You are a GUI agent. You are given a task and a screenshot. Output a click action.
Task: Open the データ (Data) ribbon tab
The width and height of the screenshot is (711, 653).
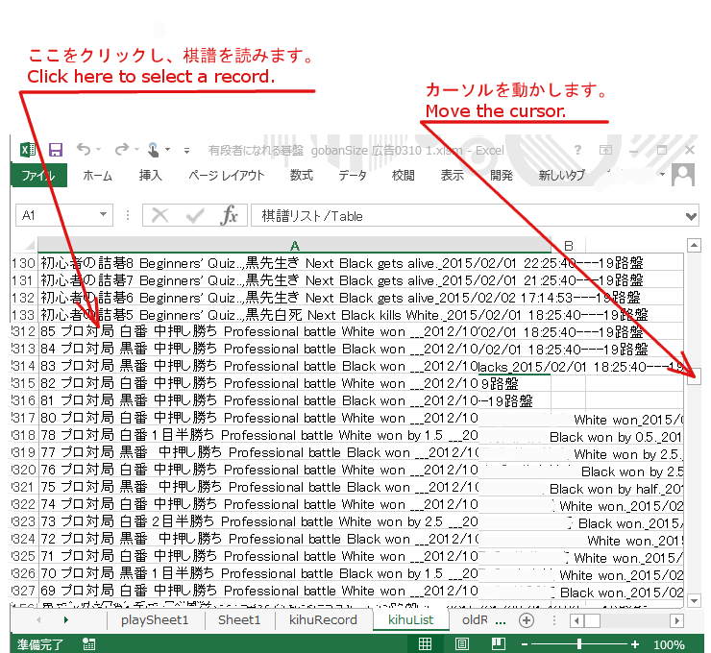(352, 176)
